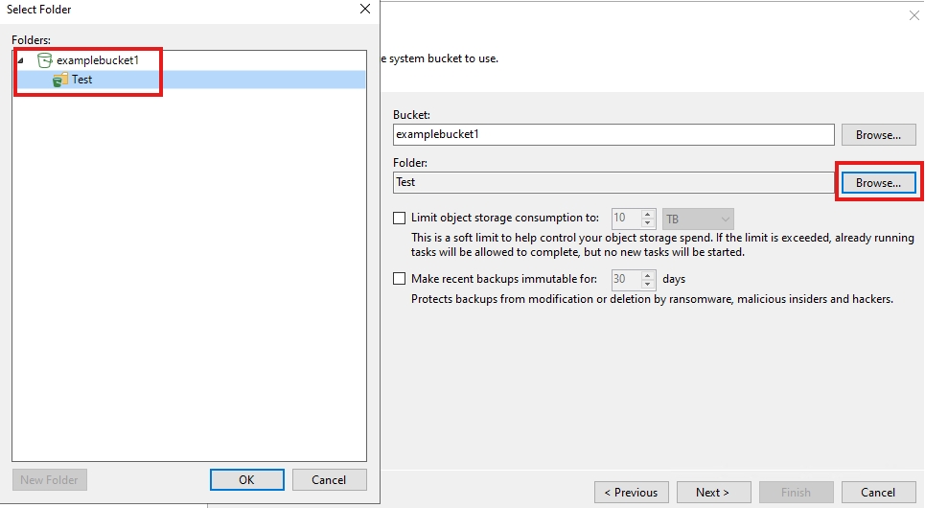Increase the immutable days spinner value
Screen dimensions: 925x508
[x=648, y=275]
